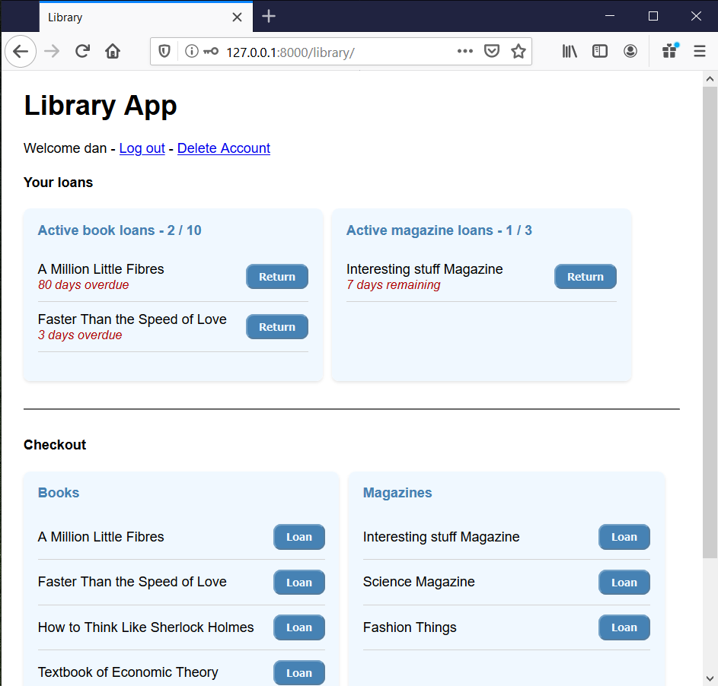The width and height of the screenshot is (718, 686).
Task: Click the scrollbar up arrow
Action: pyautogui.click(x=710, y=78)
